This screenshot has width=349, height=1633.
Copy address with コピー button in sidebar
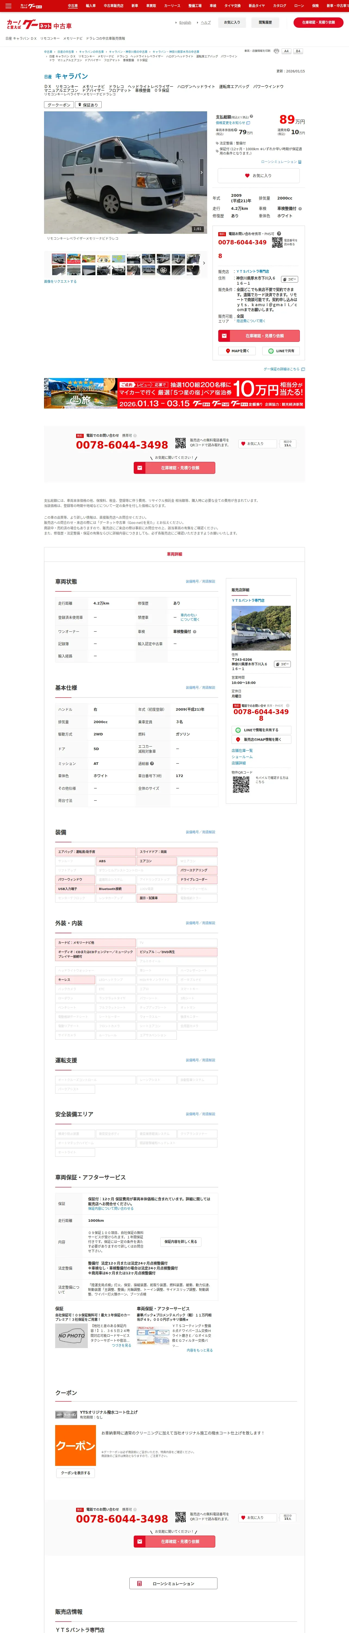282,664
